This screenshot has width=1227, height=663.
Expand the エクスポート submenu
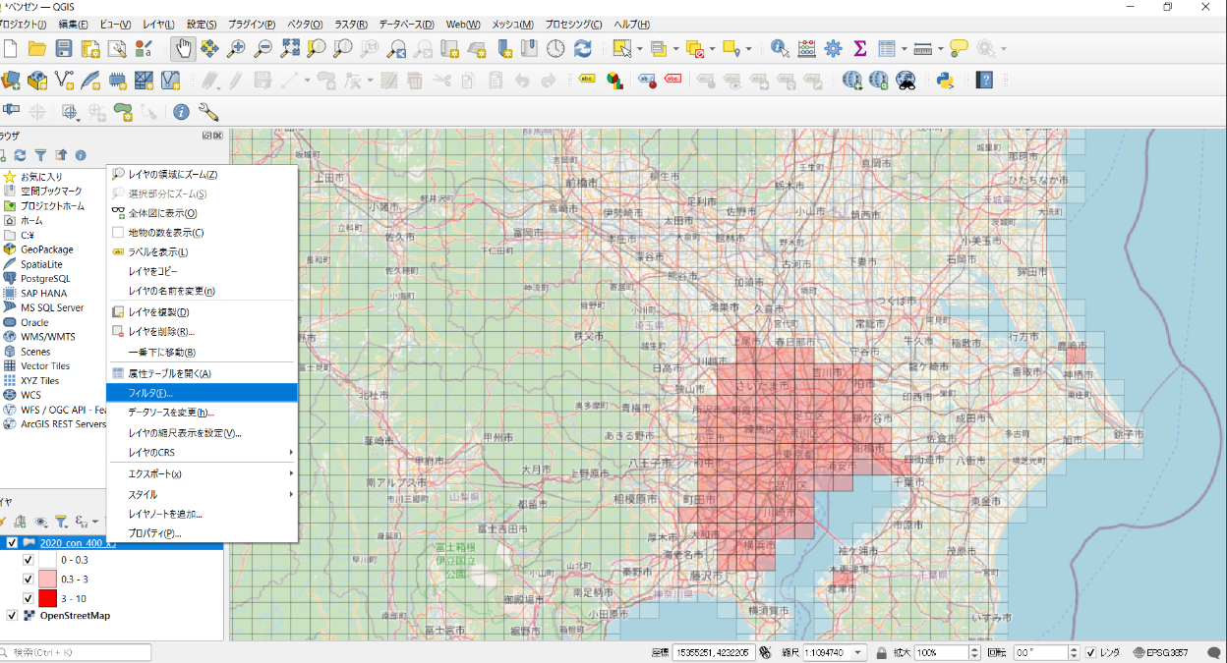pos(202,473)
